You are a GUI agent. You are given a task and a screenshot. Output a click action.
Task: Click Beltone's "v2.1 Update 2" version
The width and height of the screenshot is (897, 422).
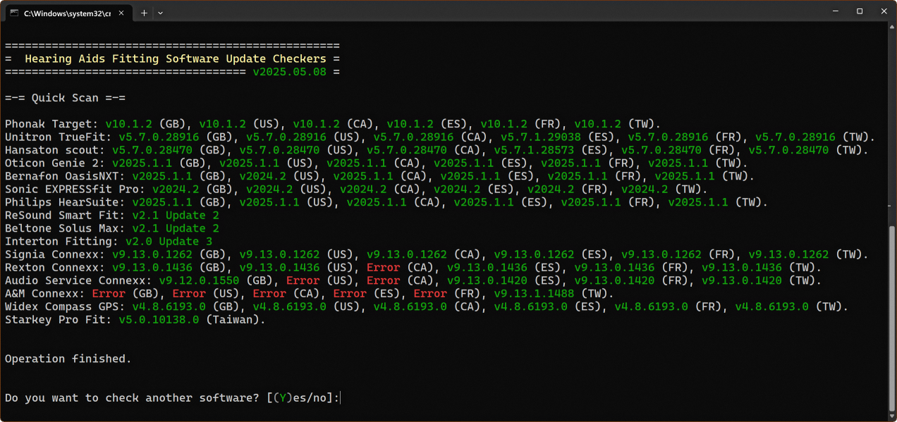coord(176,228)
